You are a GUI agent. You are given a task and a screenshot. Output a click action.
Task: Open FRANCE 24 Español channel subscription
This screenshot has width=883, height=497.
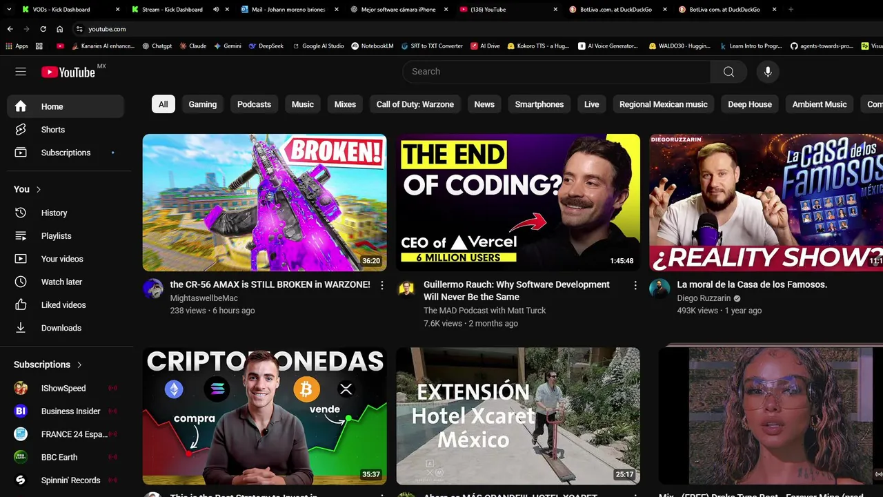click(66, 434)
